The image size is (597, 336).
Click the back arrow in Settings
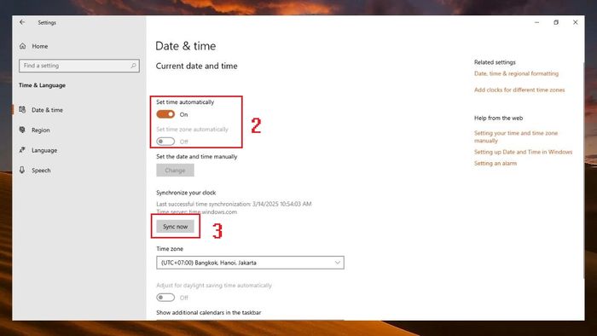pyautogui.click(x=22, y=22)
